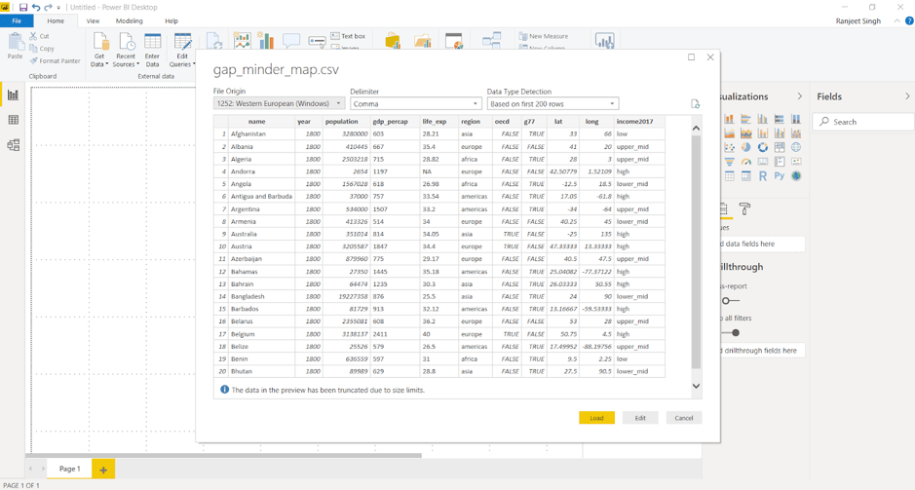Add a new page with plus button
Viewport: 915px width, 490px height.
point(103,469)
